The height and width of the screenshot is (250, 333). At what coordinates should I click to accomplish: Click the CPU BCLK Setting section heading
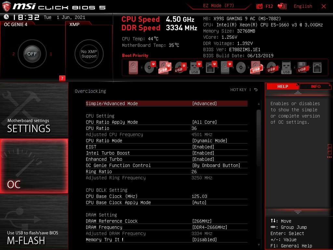coord(107,190)
